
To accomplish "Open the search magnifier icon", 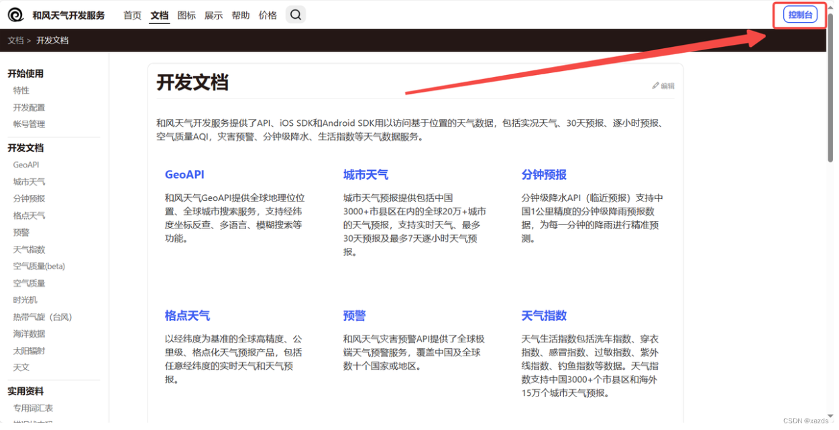I will pos(296,15).
